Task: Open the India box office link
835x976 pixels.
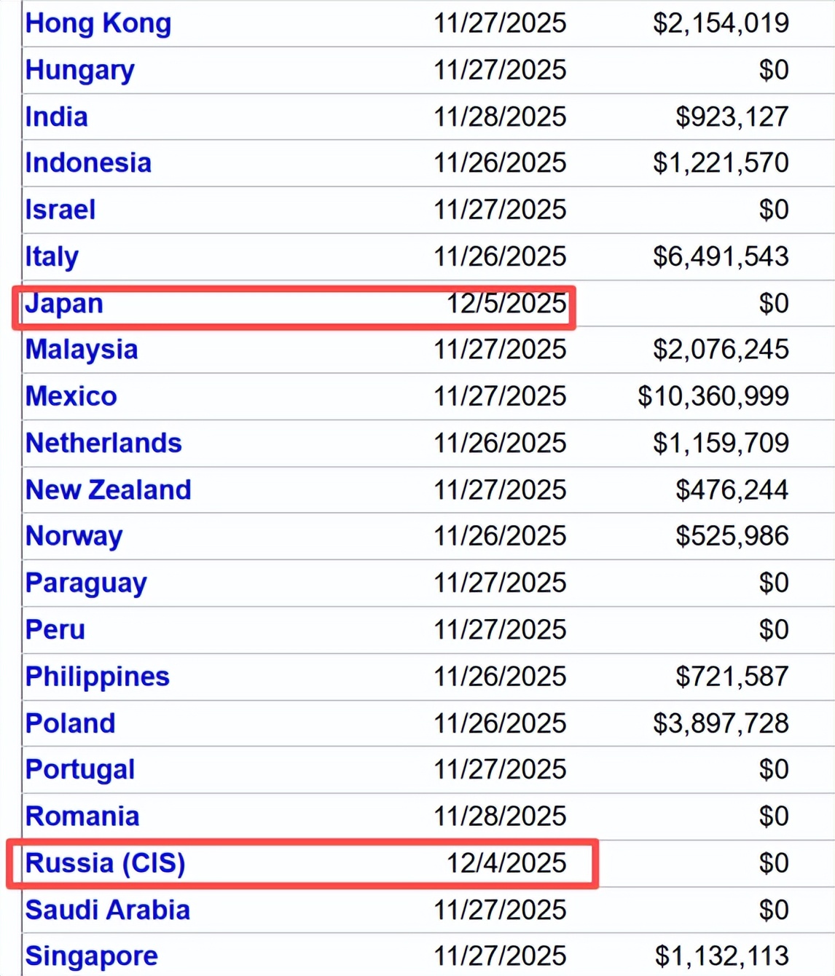Action: 57,117
